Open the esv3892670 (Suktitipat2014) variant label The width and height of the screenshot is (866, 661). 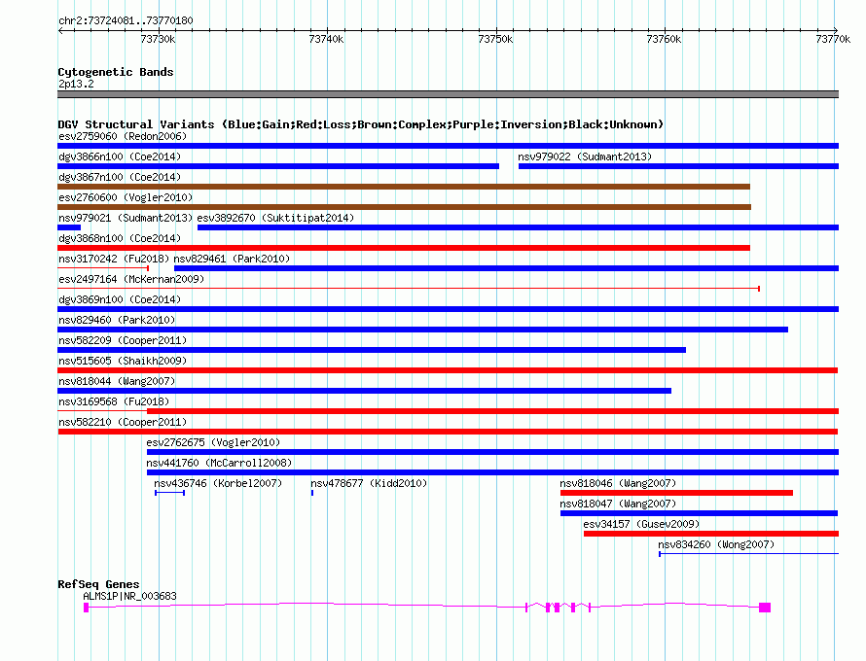275,218
